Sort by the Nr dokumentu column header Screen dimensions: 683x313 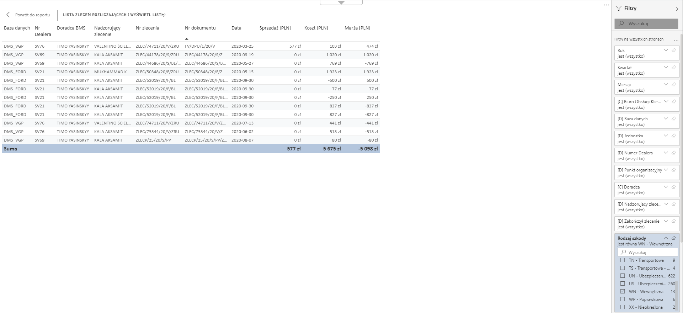point(200,28)
